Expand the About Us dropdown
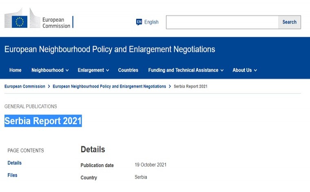 pos(245,70)
